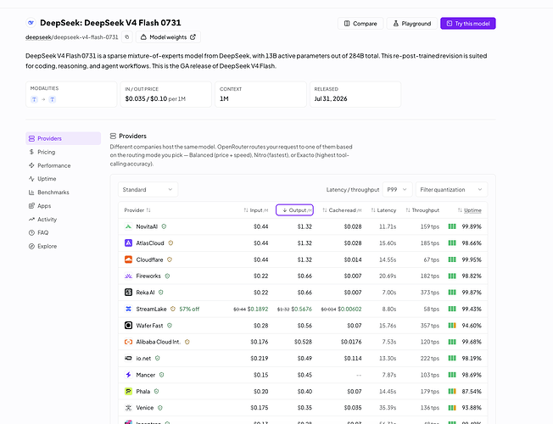Copy the deepseek-v4-flash-0731 model slug

[x=127, y=37]
